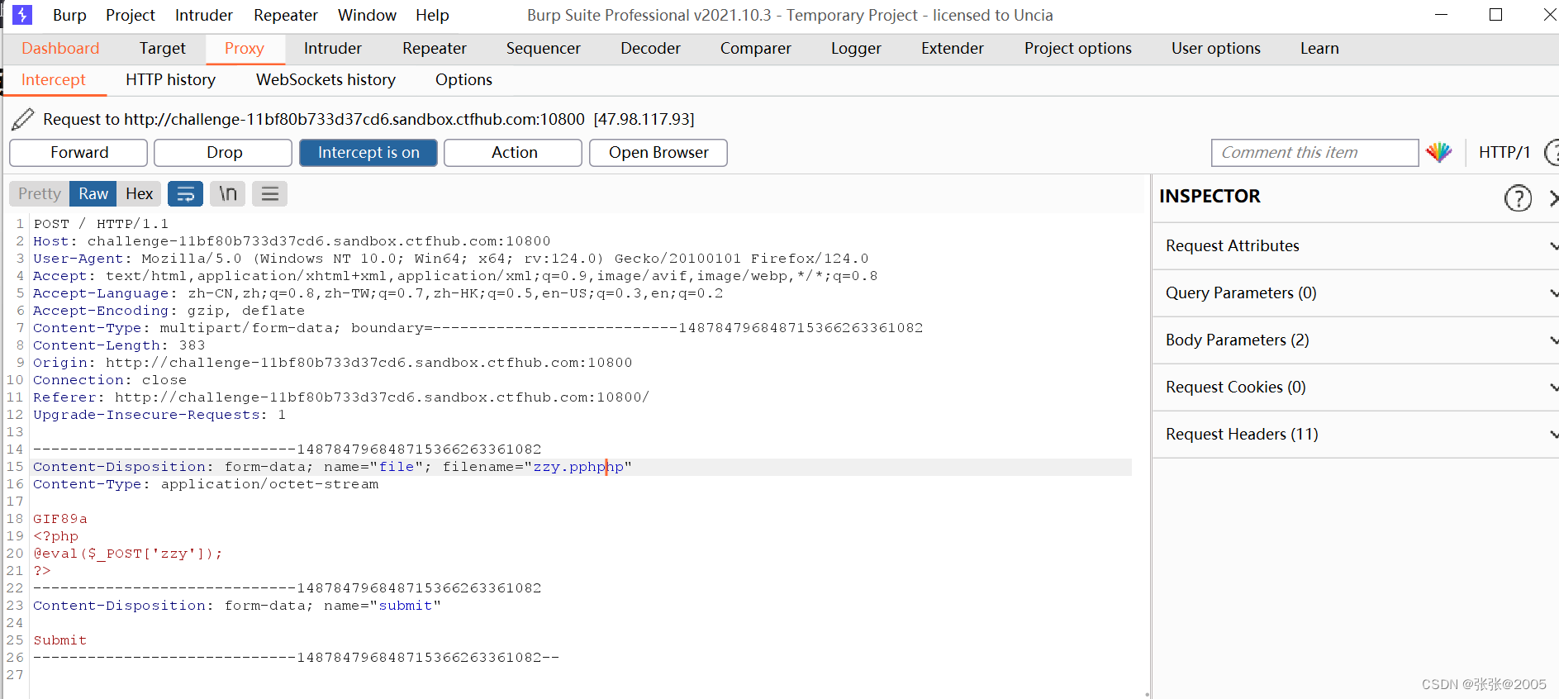Viewport: 1559px width, 699px height.
Task: Click the Submit value line in the body
Action: pos(59,640)
